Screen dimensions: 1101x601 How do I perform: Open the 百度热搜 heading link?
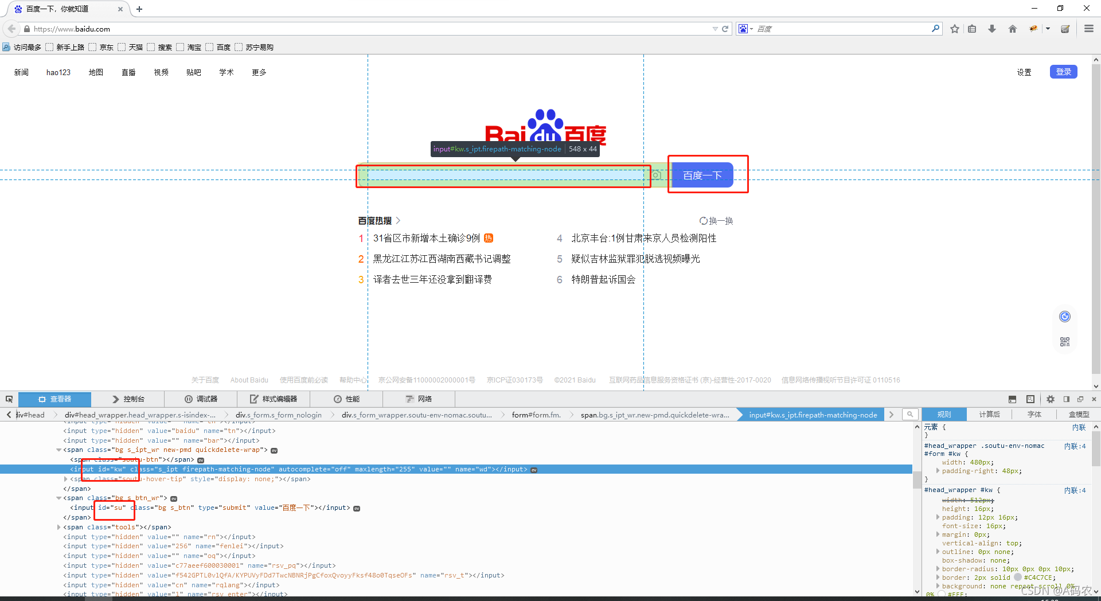379,221
